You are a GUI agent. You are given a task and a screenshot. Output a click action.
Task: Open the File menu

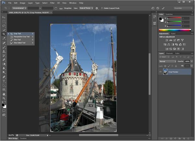(10, 3)
